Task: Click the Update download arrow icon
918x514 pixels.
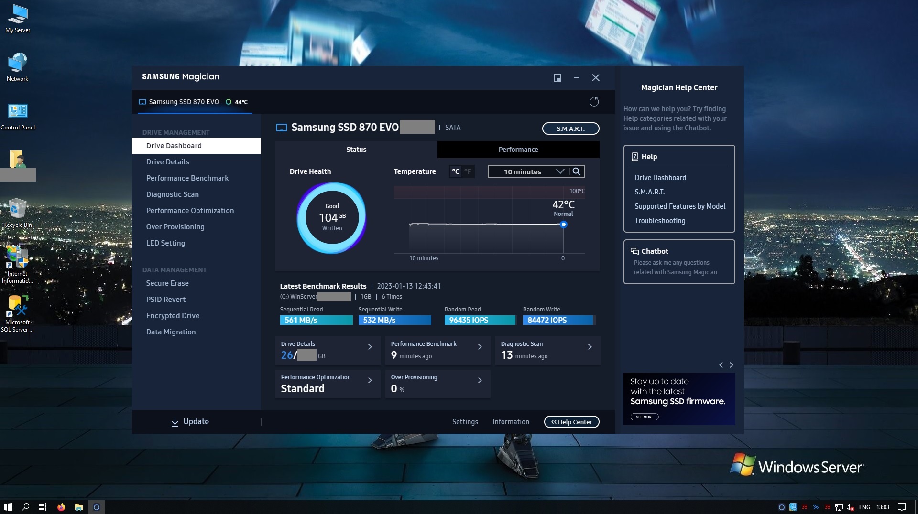Action: 175,421
